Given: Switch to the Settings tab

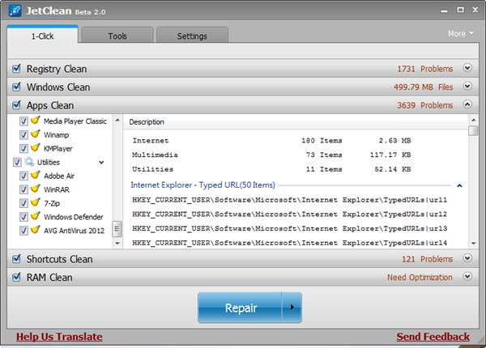Looking at the screenshot, I should [192, 36].
